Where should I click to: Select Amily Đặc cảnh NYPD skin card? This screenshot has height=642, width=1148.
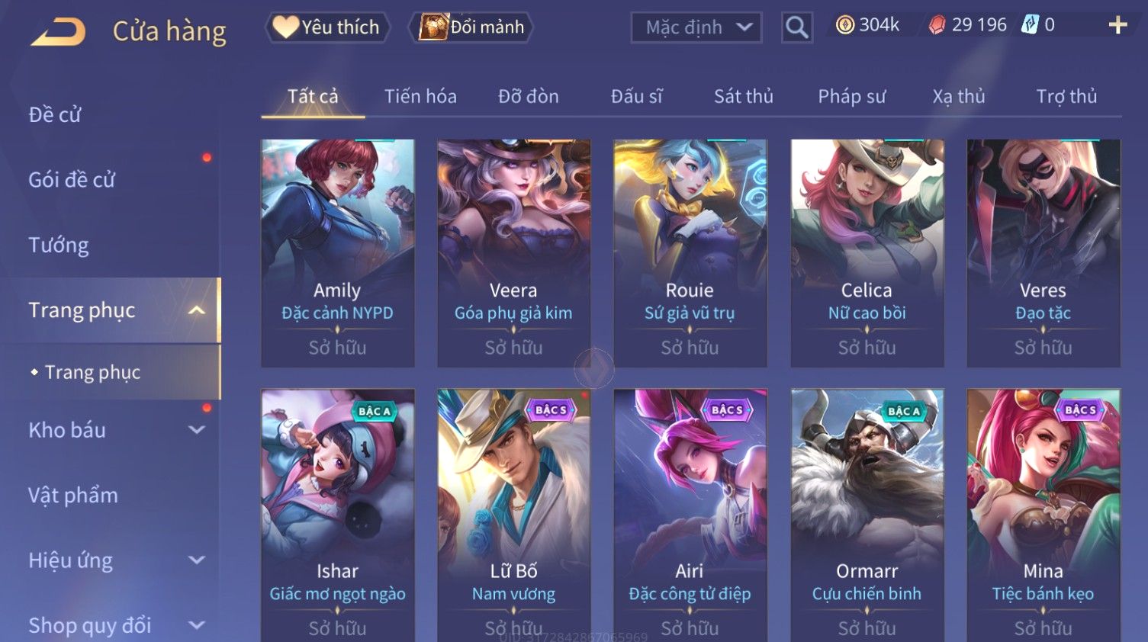(337, 253)
